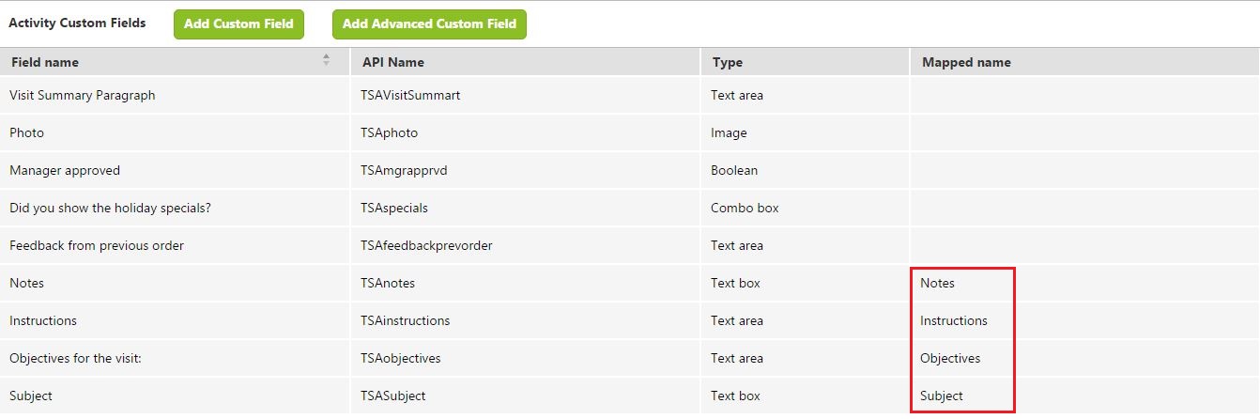Click the Type column header
This screenshot has width=1260, height=419.
pyautogui.click(x=805, y=62)
